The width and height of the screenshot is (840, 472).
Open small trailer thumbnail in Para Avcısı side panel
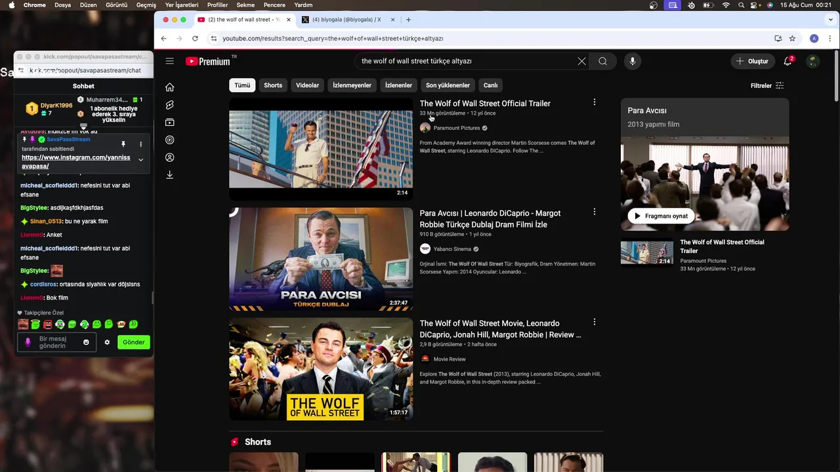point(647,253)
